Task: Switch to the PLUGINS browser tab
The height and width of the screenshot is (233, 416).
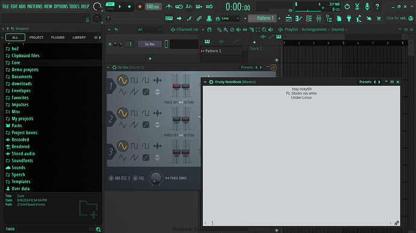Action: click(x=58, y=38)
